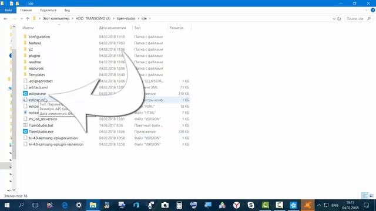Open the Calculator on the taskbar

(179, 205)
